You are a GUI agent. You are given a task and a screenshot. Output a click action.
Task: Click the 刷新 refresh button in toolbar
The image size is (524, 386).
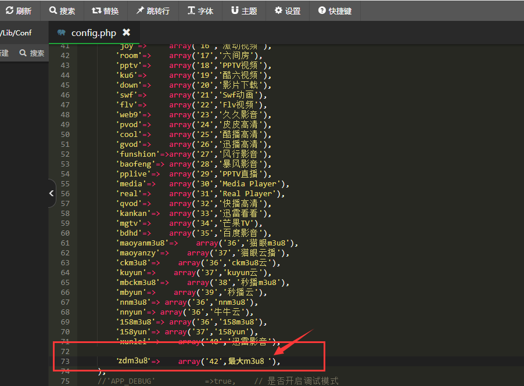(x=19, y=10)
